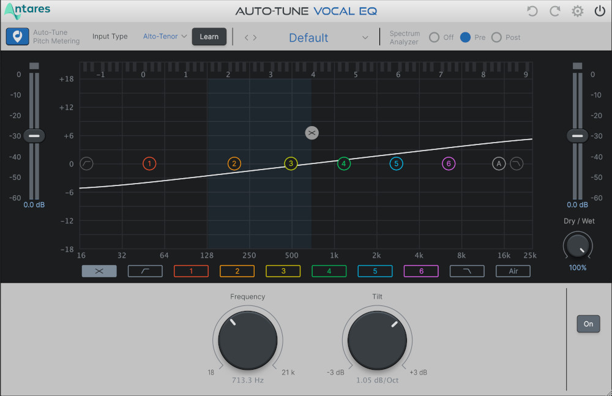612x396 pixels.
Task: Click the green band 4 node on the EQ curve
Action: pos(343,163)
